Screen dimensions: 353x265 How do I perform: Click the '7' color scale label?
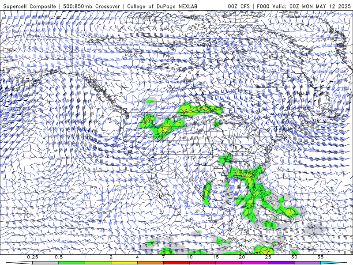tap(163, 257)
